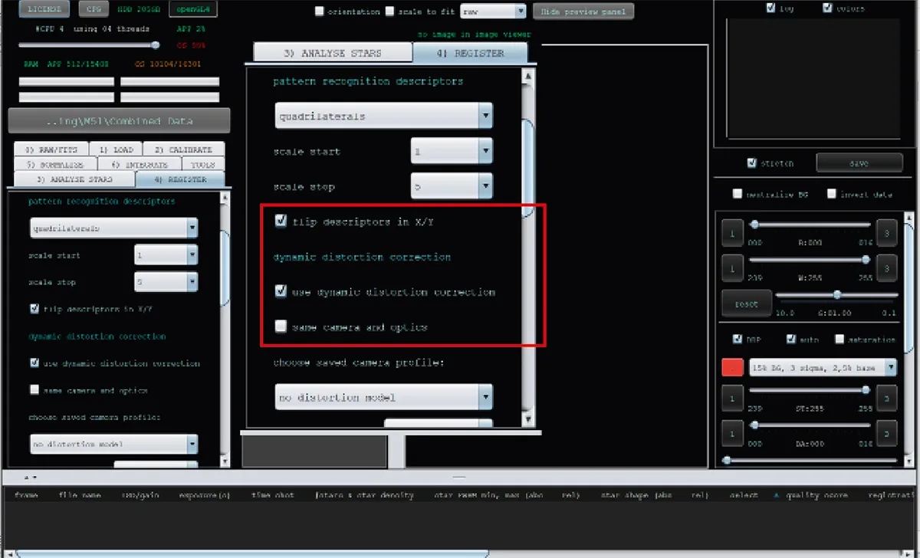Enable the saturation checkbox
This screenshot has width=920, height=558.
[x=839, y=339]
